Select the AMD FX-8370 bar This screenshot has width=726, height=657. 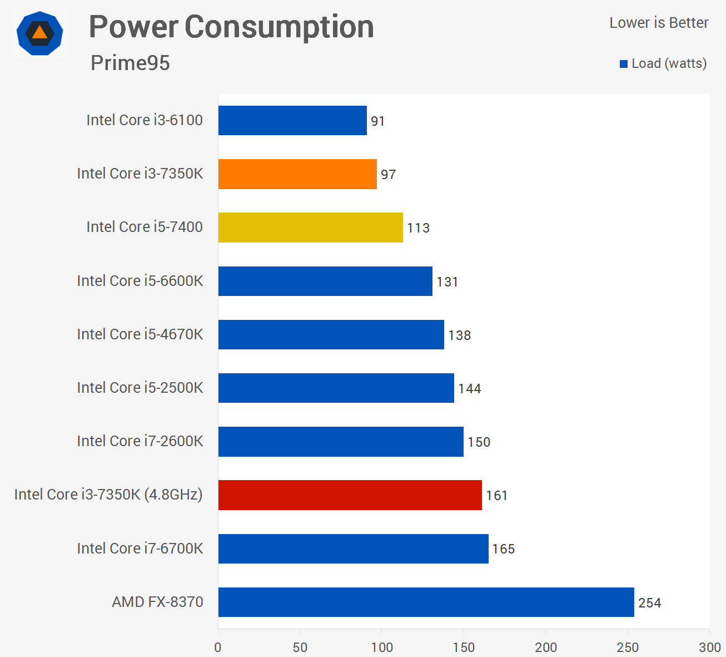pyautogui.click(x=426, y=602)
